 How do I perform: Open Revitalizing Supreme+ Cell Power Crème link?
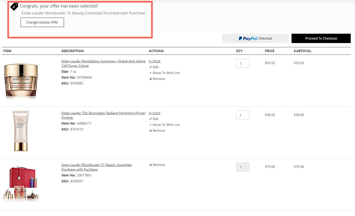click(103, 63)
